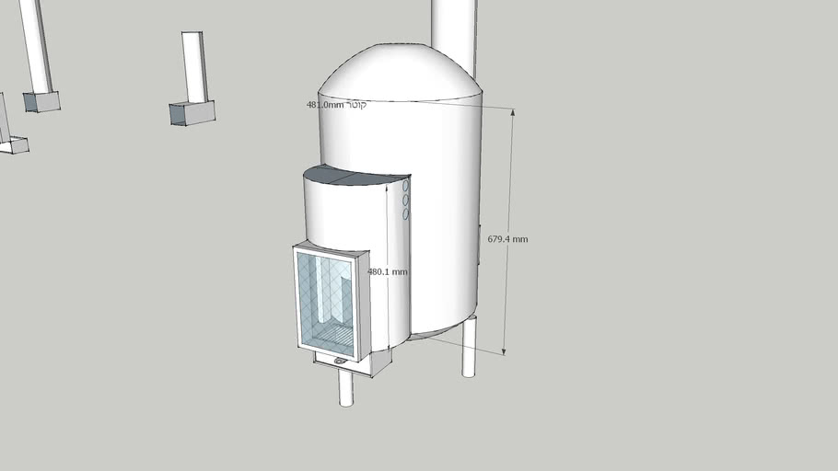Click the 679.4 mm dimension label
Viewport: 838px width, 471px height.
(507, 239)
